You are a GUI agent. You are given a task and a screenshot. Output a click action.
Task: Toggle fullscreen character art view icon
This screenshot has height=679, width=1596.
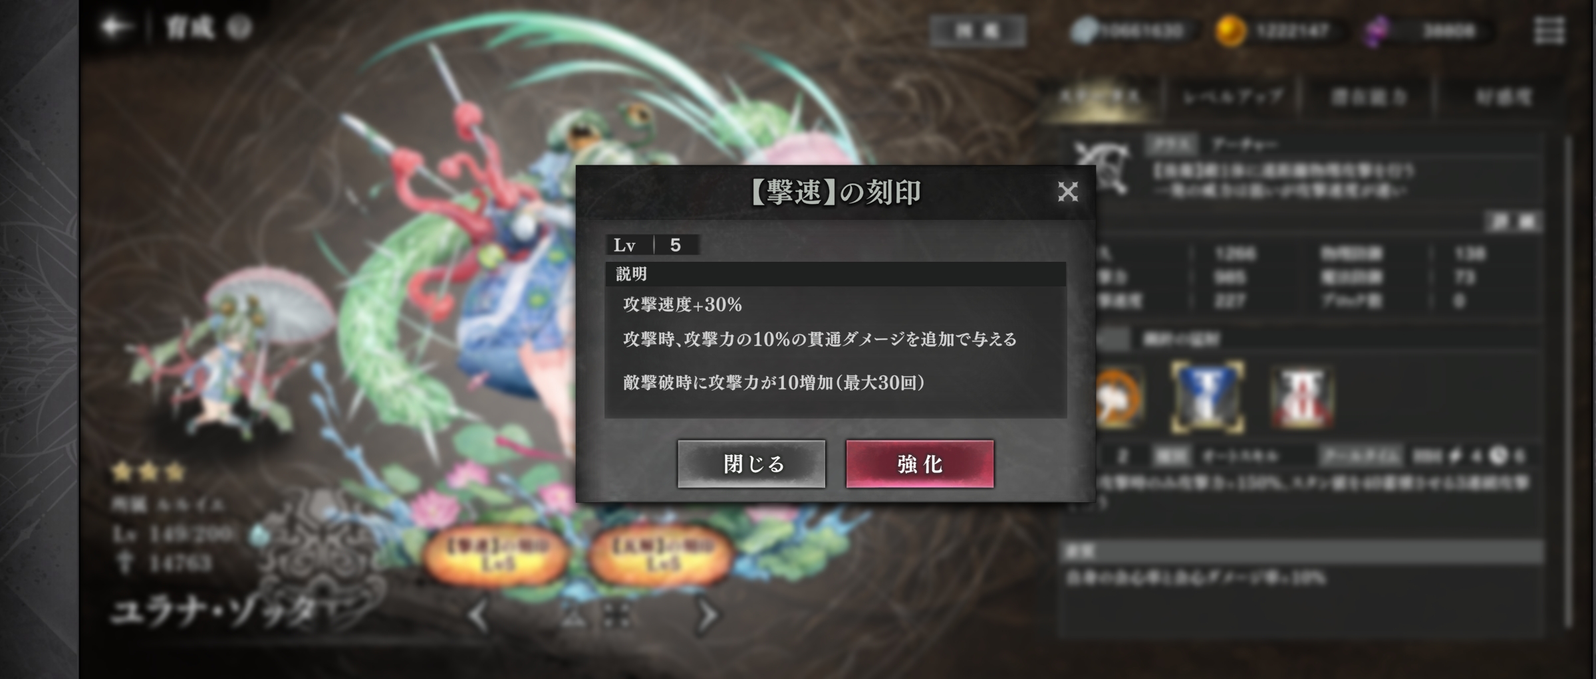tap(616, 616)
